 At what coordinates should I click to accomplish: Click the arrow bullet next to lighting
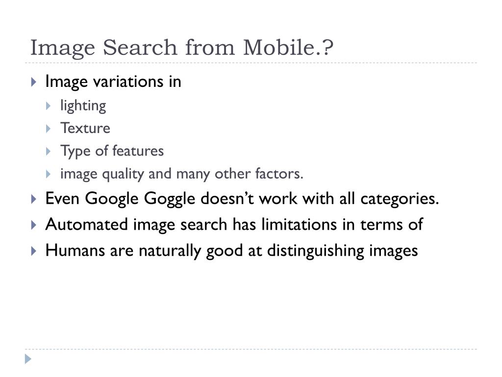tap(49, 106)
